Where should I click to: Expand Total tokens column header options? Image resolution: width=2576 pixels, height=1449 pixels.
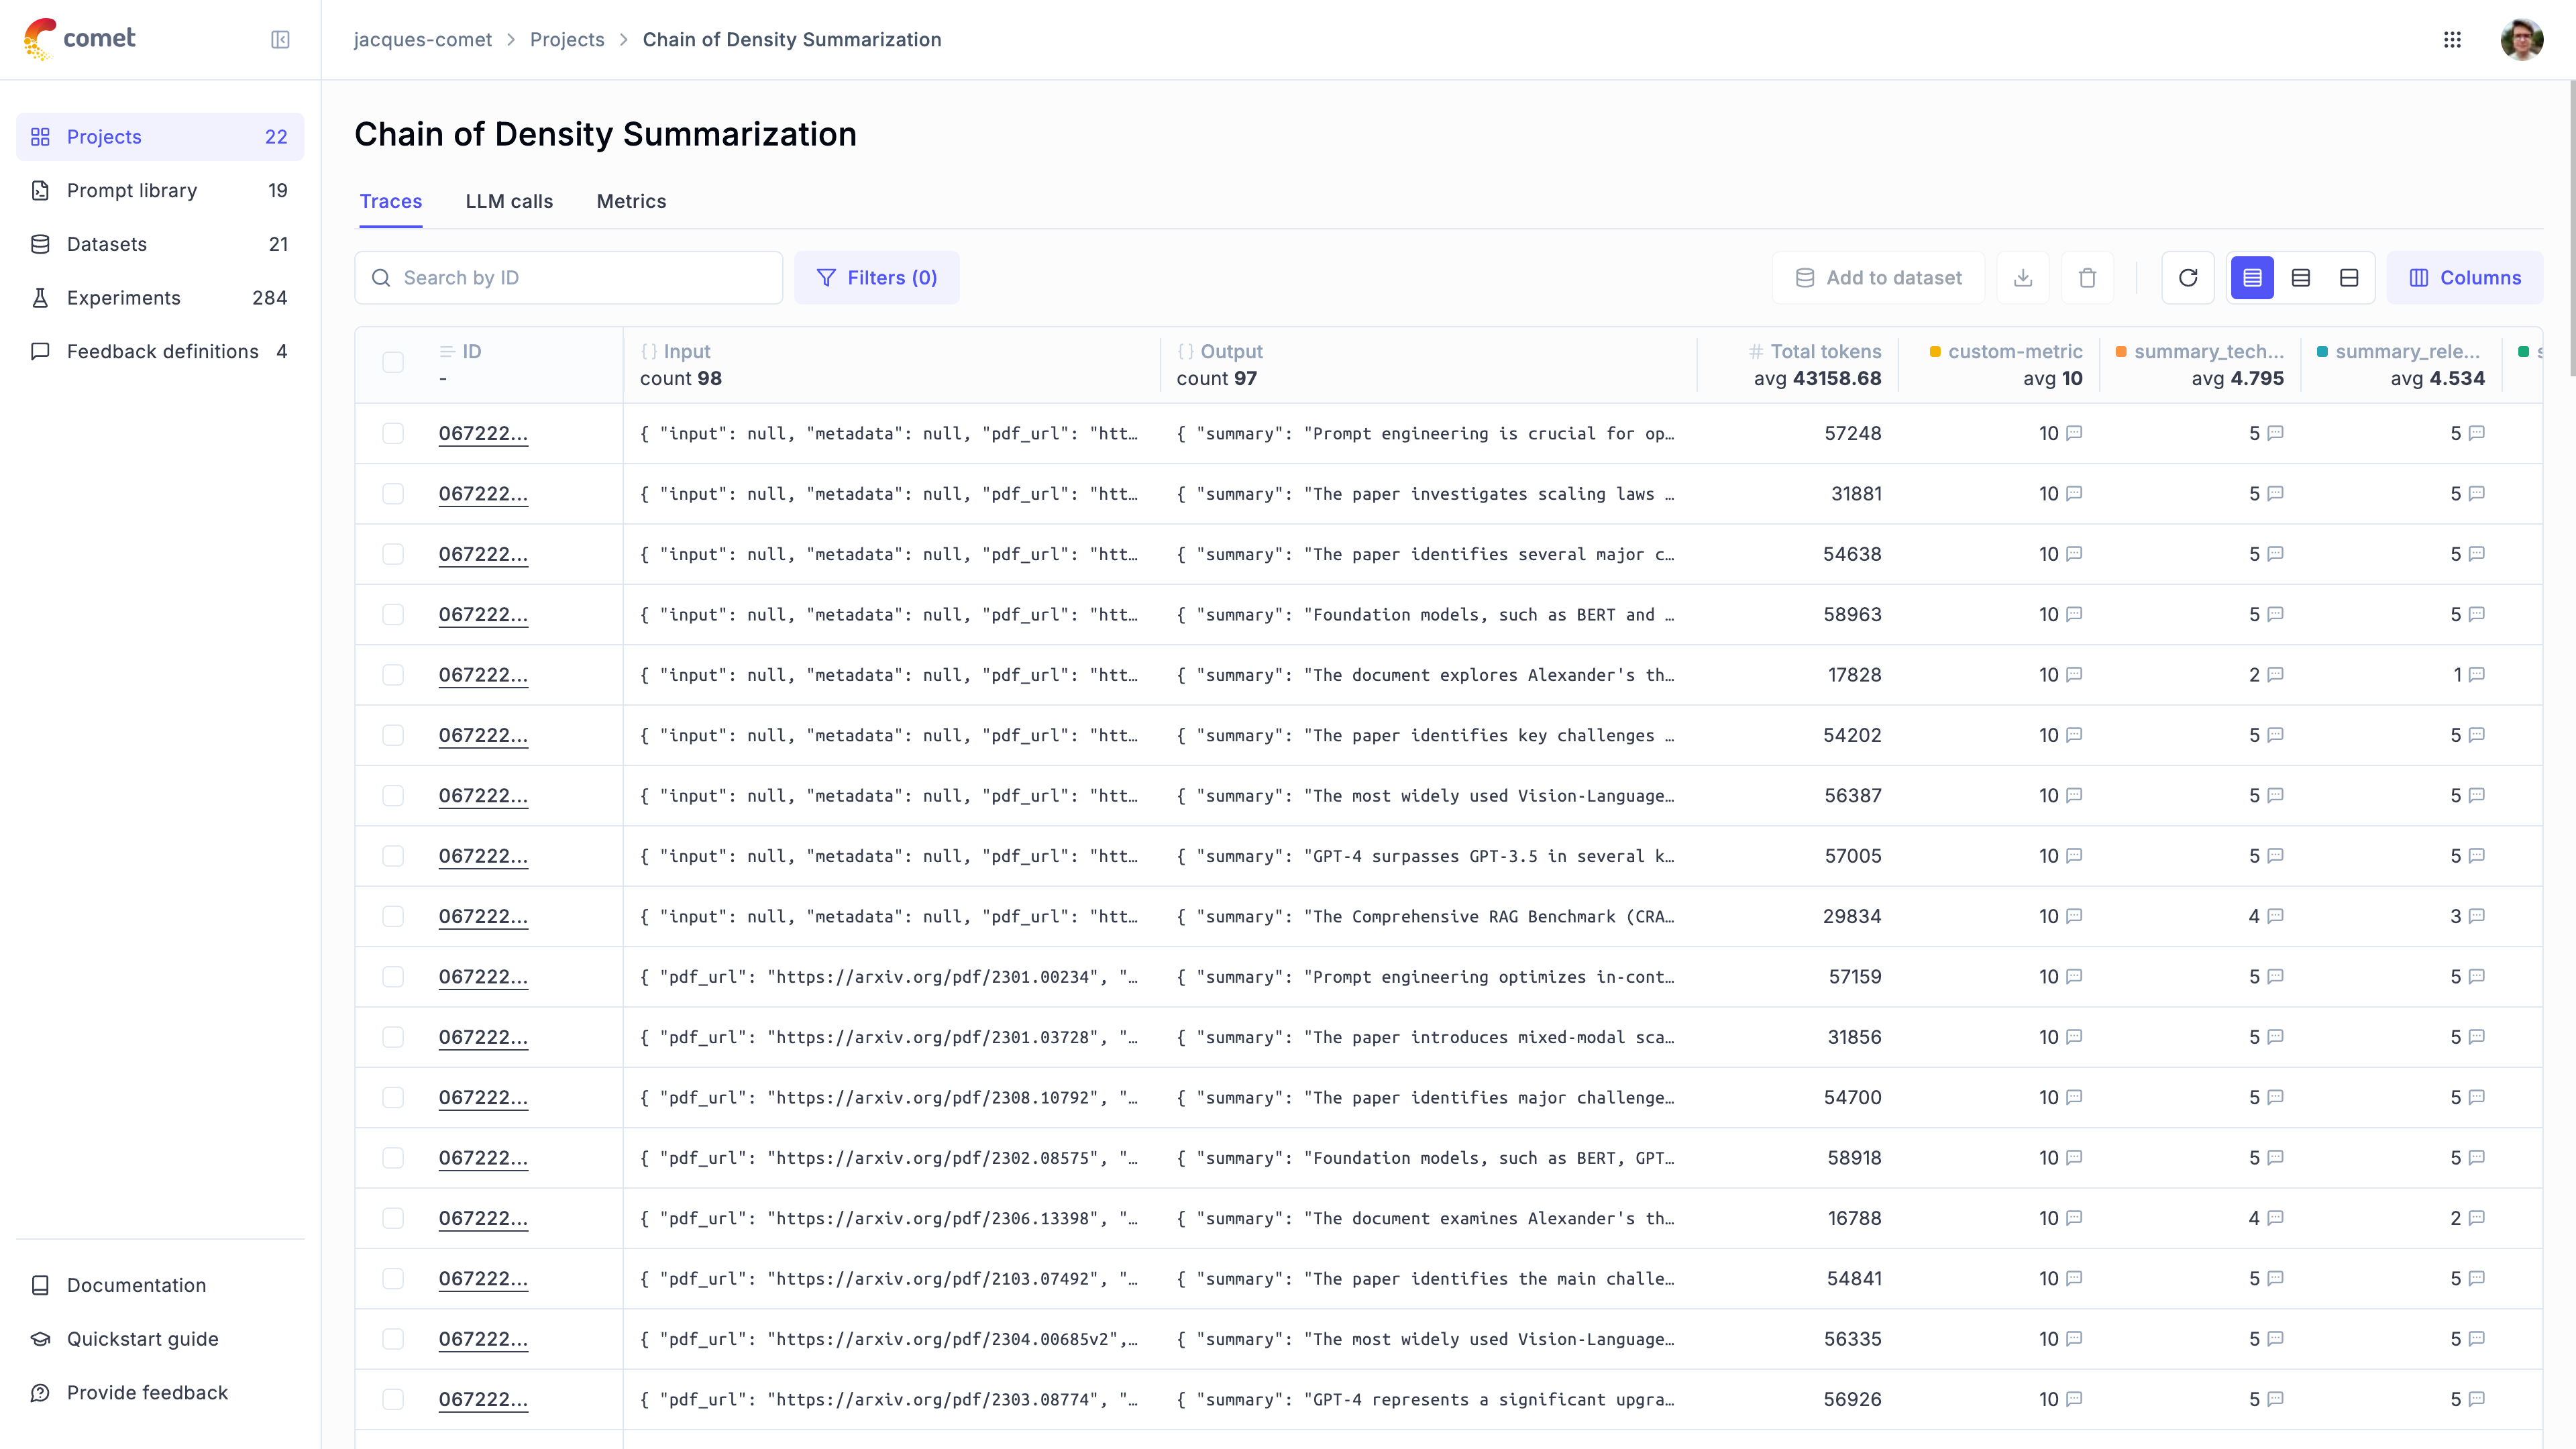pyautogui.click(x=1815, y=352)
